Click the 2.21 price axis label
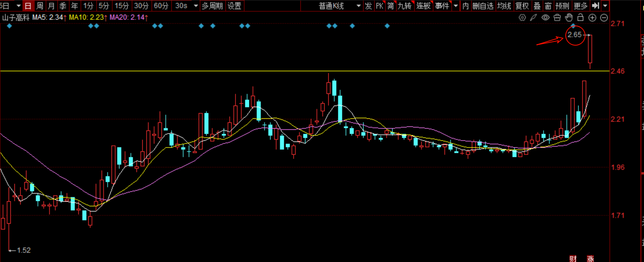 click(618, 119)
